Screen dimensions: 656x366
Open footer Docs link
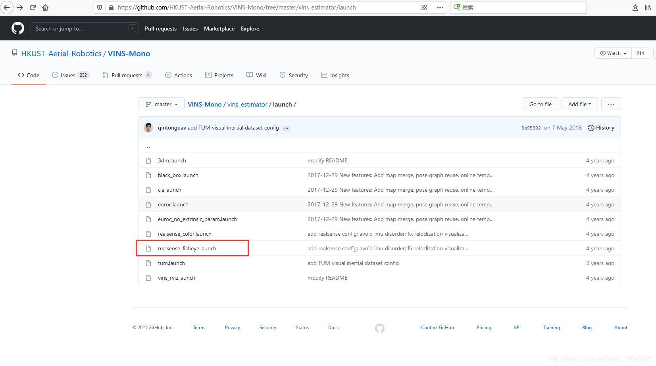(333, 328)
